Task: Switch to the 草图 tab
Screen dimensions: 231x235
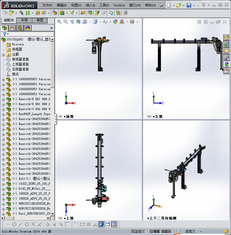Action: (40, 20)
